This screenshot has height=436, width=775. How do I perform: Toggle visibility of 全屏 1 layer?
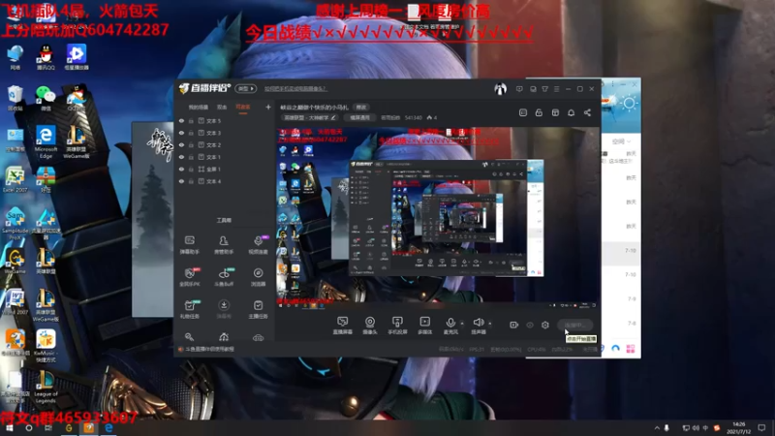pos(181,169)
